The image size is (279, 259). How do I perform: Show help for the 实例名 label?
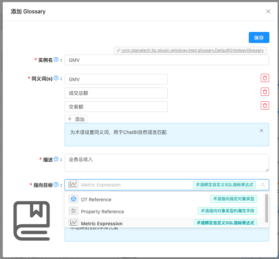point(56,59)
